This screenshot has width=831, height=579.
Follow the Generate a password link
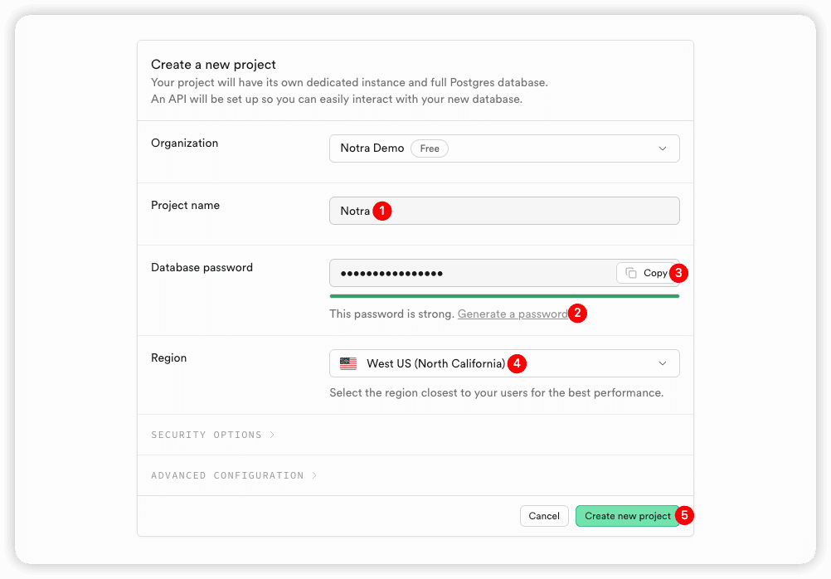coord(513,314)
